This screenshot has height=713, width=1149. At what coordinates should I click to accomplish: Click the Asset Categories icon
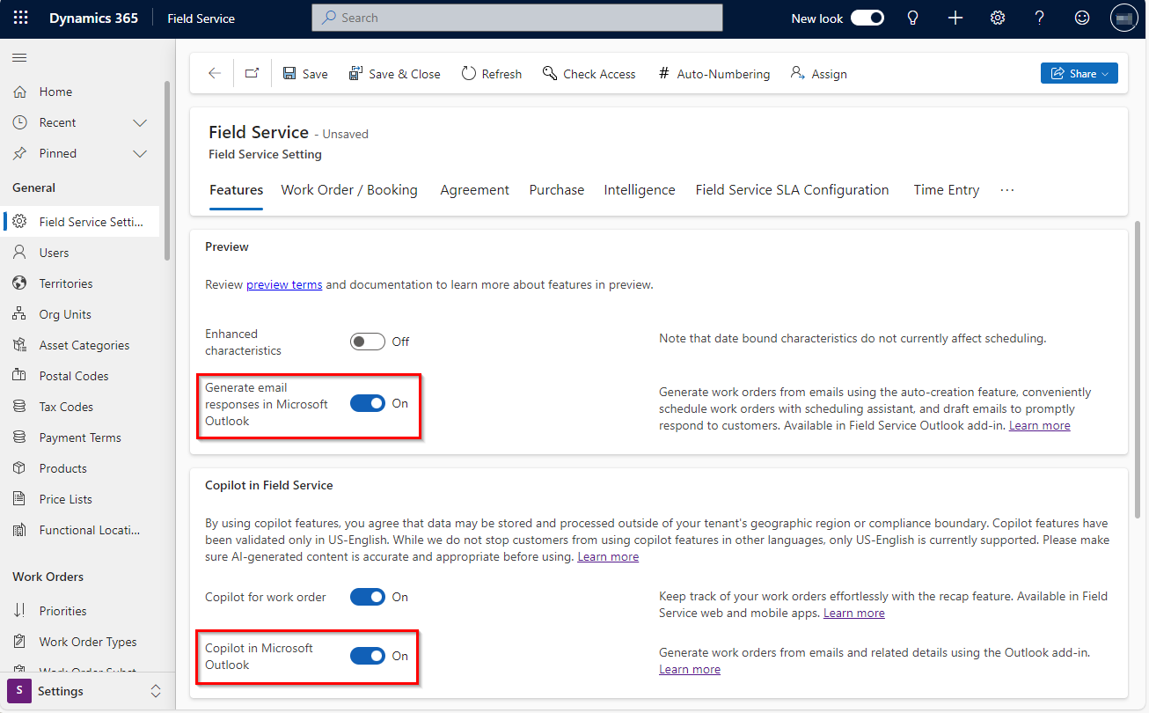click(x=20, y=345)
